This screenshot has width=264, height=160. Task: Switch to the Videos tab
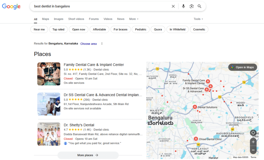[108, 19]
